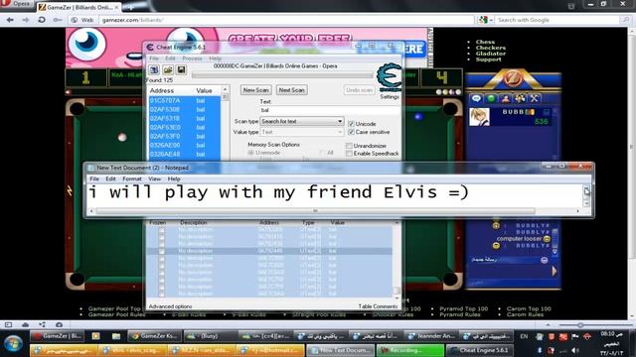The height and width of the screenshot is (357, 636).
Task: Open Notepad View menu
Action: pyautogui.click(x=155, y=178)
